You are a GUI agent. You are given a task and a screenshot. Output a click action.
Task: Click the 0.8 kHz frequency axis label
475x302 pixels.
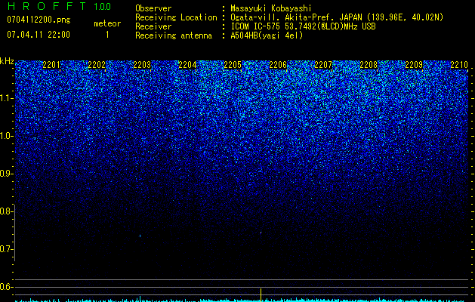(6, 211)
